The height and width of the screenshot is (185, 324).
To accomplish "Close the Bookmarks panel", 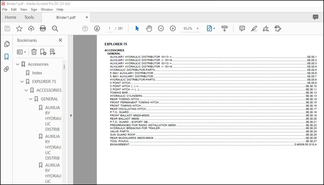I will click(60, 40).
